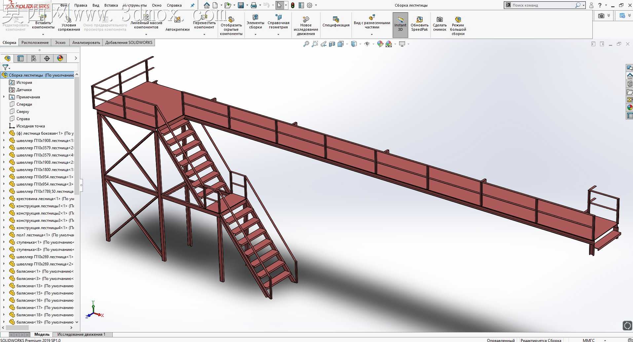Open the Вставка menu
Viewport: 633px width, 342px height.
pos(111,5)
